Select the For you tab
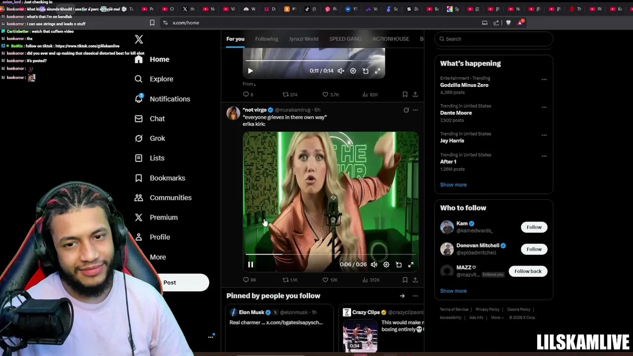Screen dimensions: 633x356 (235, 39)
